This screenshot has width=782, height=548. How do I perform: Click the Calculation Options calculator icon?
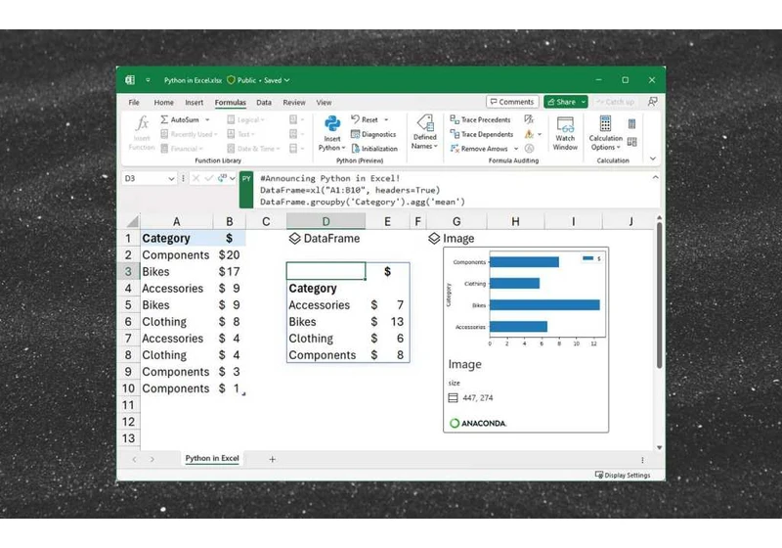tap(605, 123)
